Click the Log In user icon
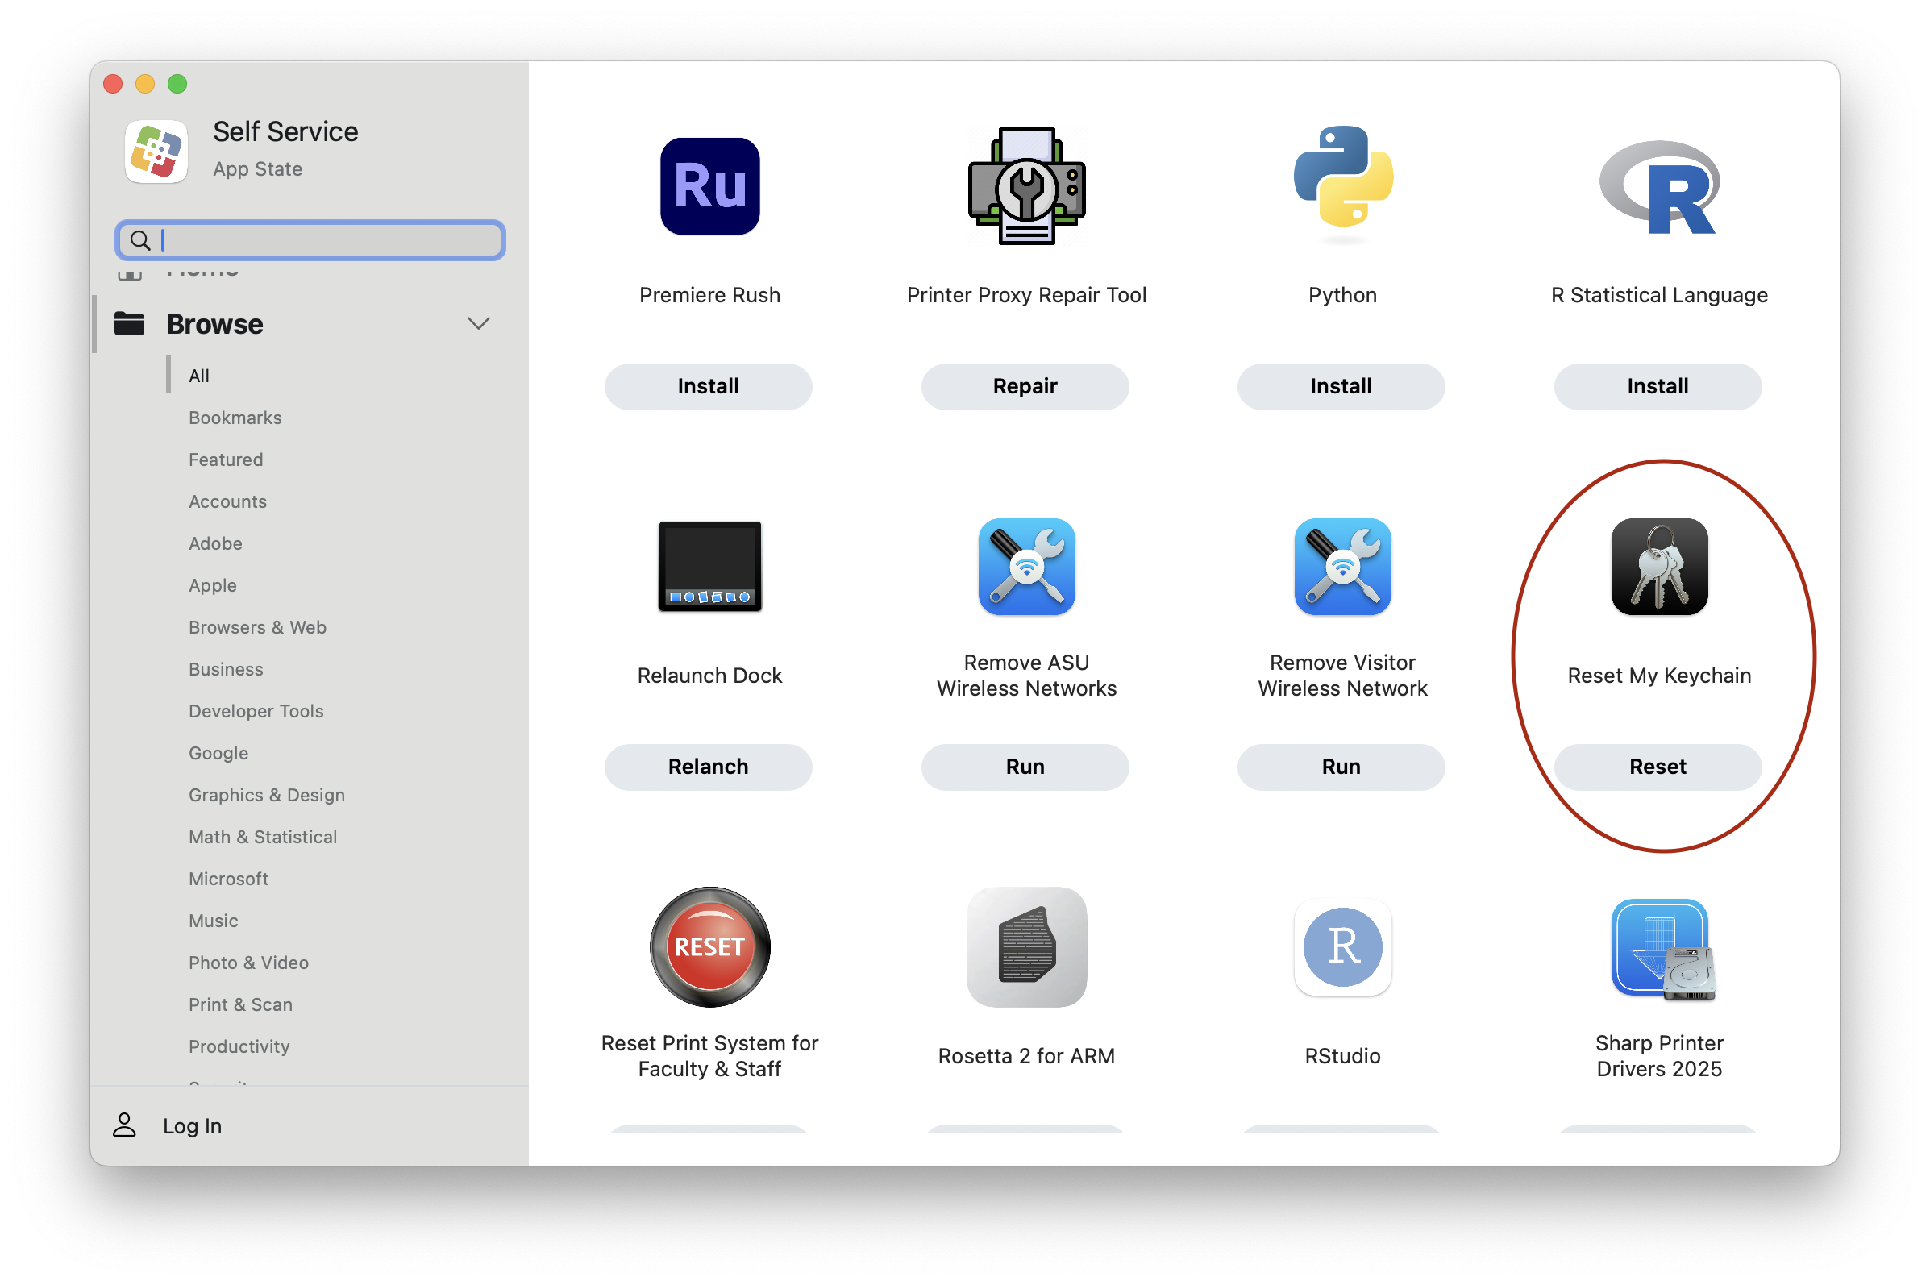The height and width of the screenshot is (1285, 1930). point(124,1125)
